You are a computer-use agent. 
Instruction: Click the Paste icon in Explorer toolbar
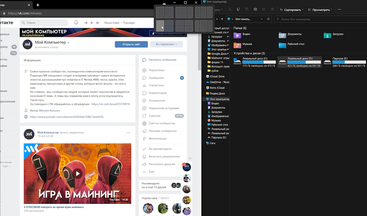247,9
